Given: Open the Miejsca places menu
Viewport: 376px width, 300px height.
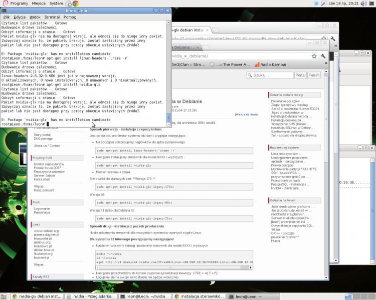Looking at the screenshot, I should point(38,3).
